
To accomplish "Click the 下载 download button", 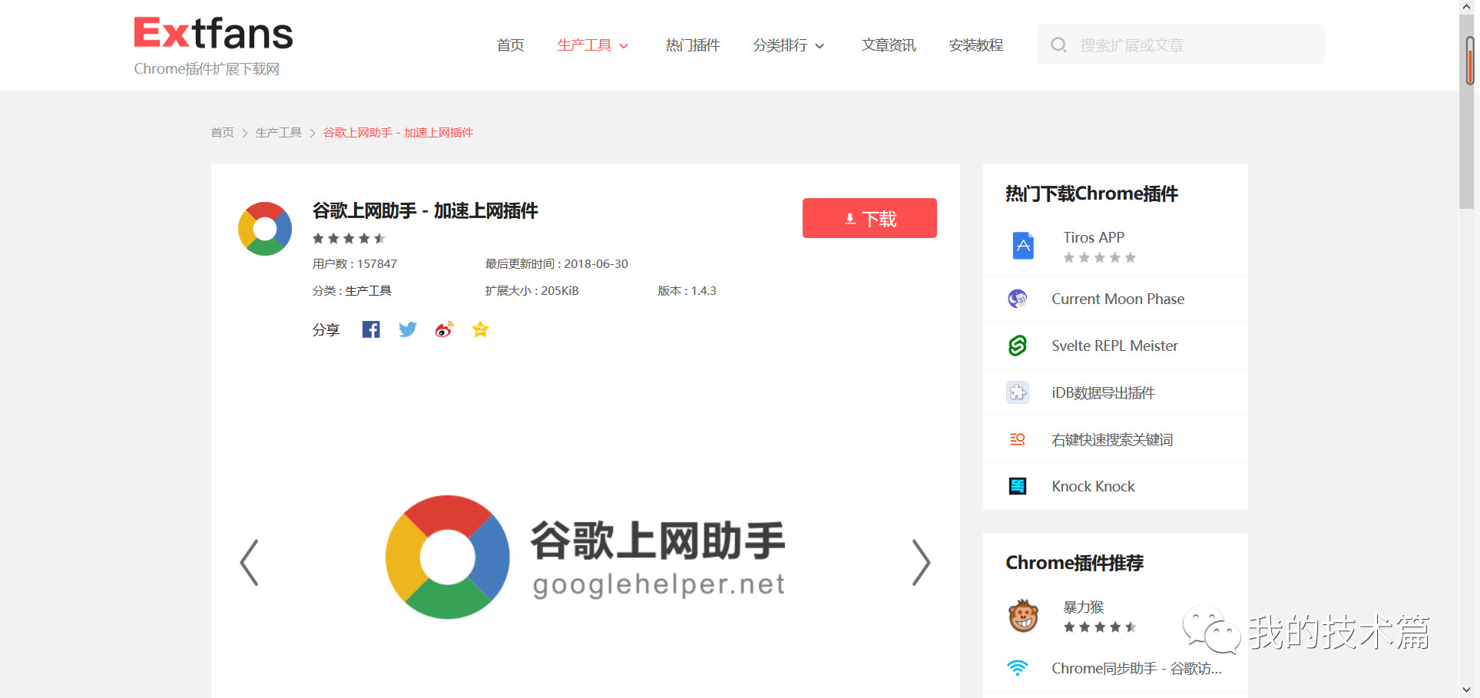I will click(869, 218).
